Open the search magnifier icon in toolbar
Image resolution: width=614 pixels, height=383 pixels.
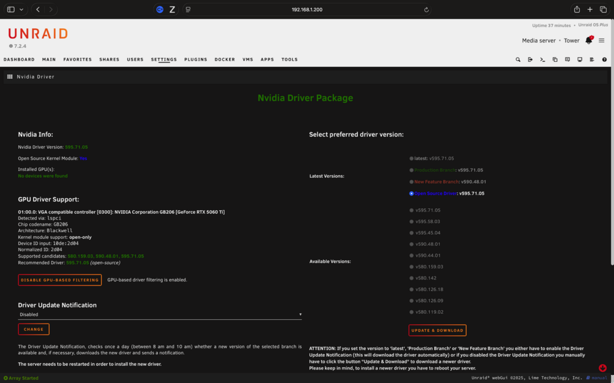[x=518, y=59]
